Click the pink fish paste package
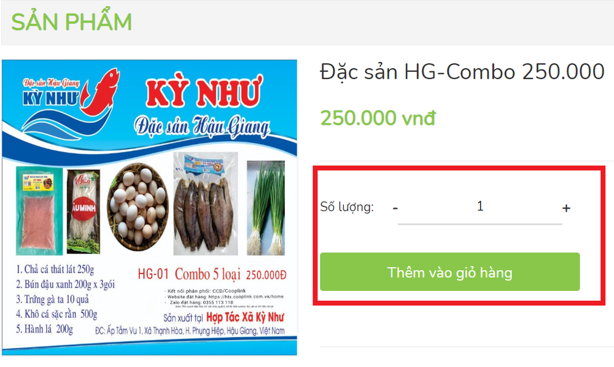This screenshot has height=367, width=614. coord(39,211)
